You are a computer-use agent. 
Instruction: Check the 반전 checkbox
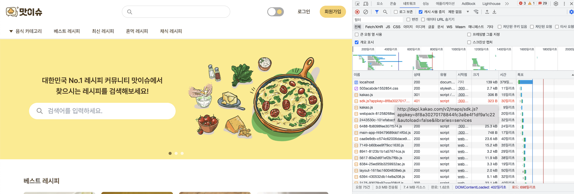pyautogui.click(x=408, y=19)
